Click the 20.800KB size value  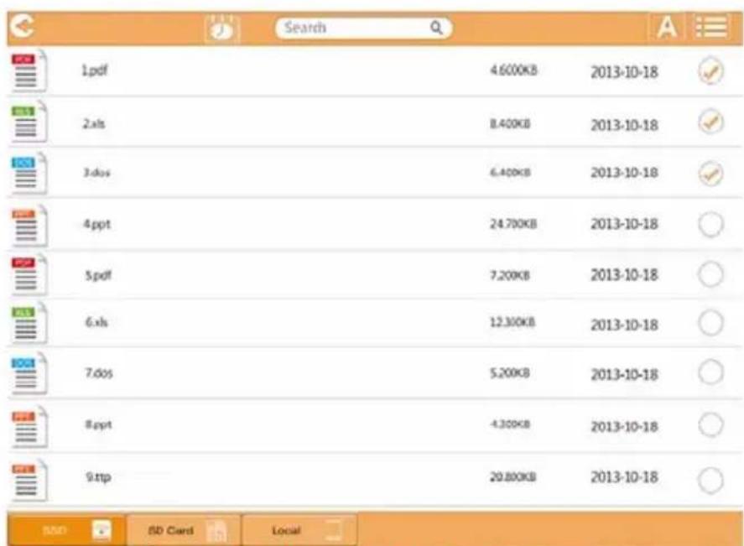point(513,476)
